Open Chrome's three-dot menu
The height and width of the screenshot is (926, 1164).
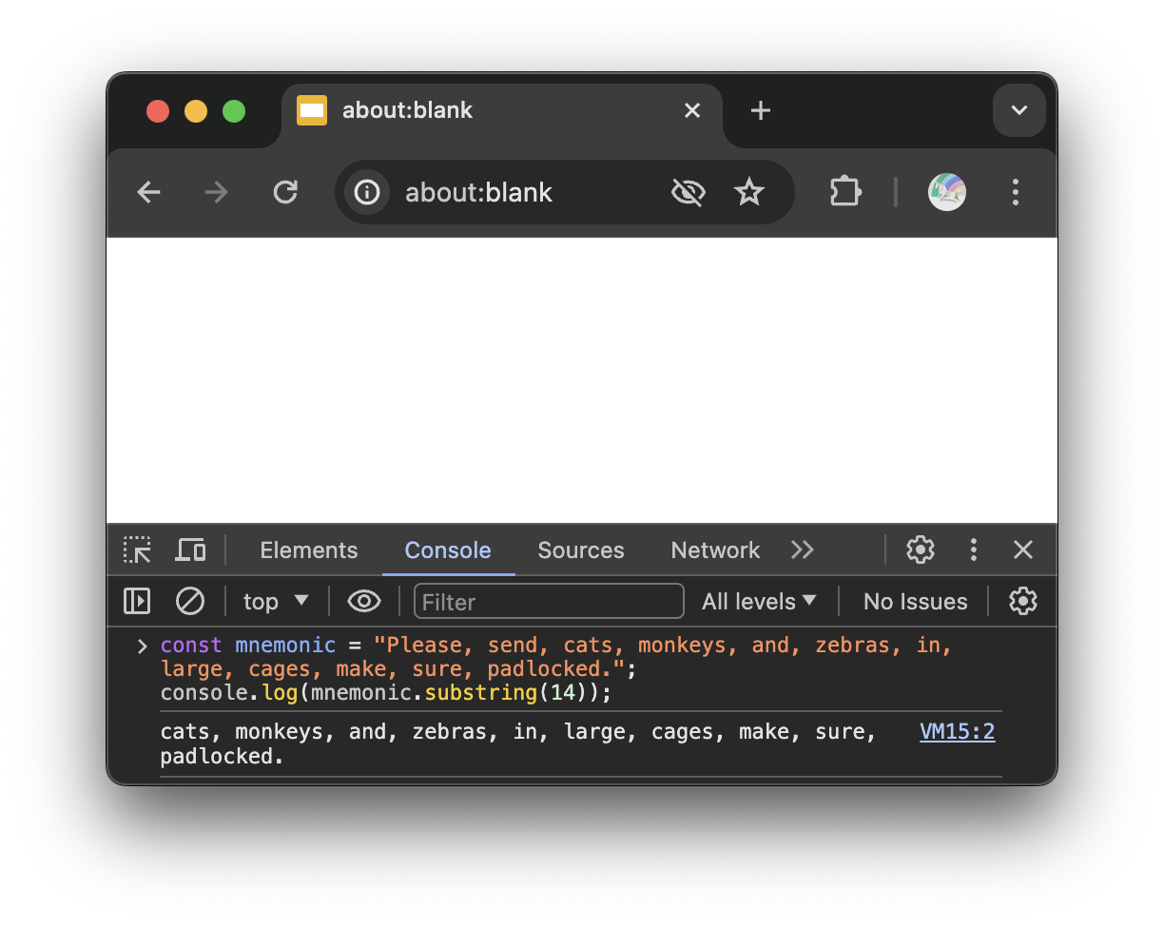point(1015,193)
